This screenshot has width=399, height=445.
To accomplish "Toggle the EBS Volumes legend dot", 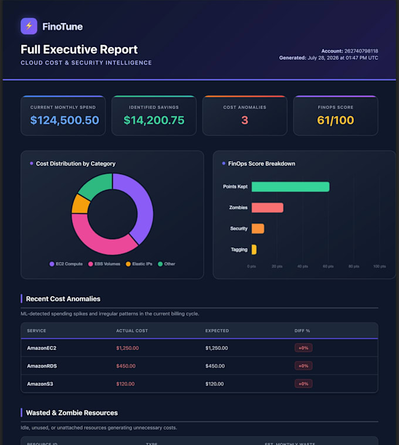I will (90, 264).
